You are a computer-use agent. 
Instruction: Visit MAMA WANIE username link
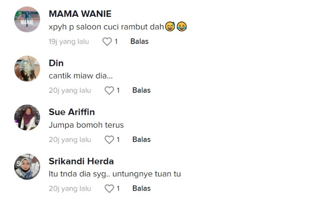(80, 14)
